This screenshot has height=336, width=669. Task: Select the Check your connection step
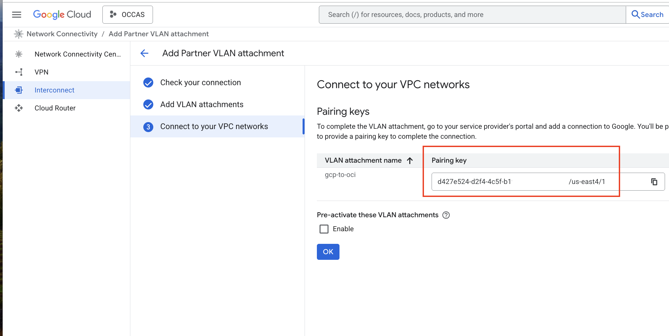[x=201, y=83]
